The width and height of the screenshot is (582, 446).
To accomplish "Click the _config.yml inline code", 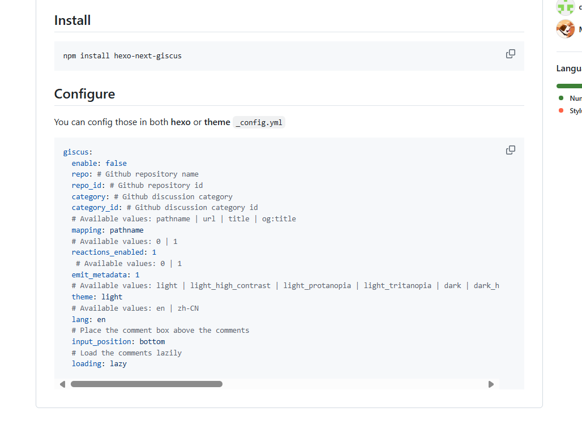I will [259, 122].
